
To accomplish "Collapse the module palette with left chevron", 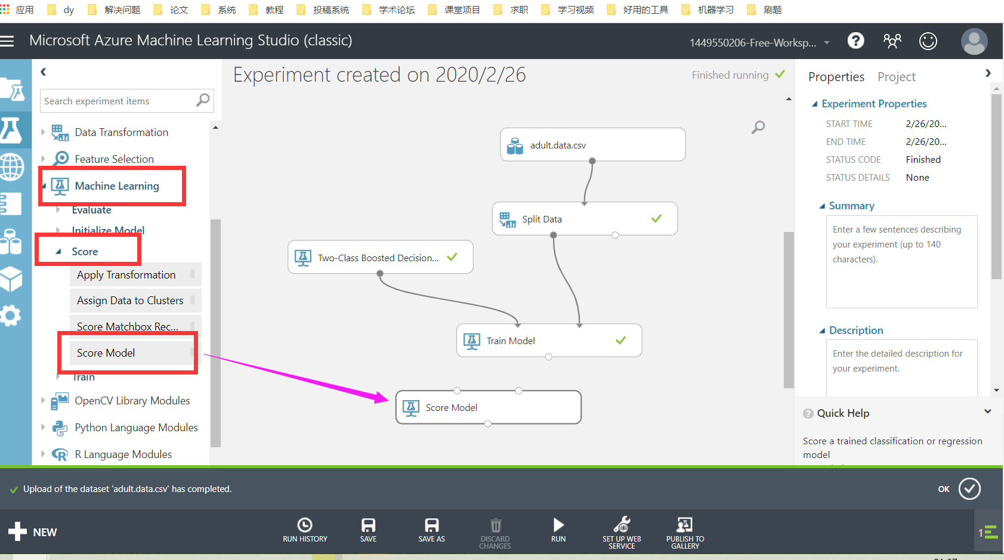I will coord(43,72).
